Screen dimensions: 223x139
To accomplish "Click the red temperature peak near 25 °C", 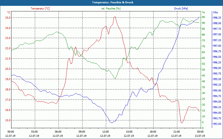I will pos(115,17).
